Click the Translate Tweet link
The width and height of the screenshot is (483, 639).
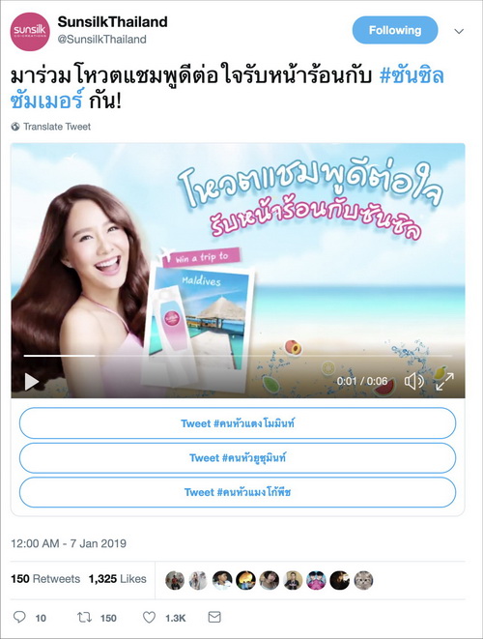coord(57,127)
